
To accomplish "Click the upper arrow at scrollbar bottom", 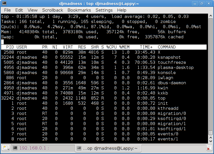I will coord(211,138).
